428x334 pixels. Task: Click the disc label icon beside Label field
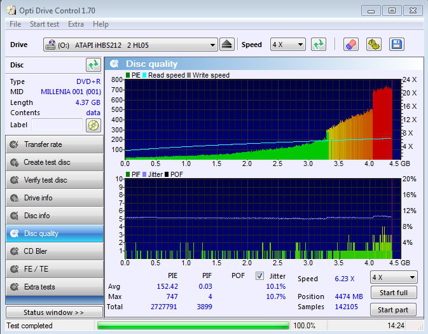point(93,125)
